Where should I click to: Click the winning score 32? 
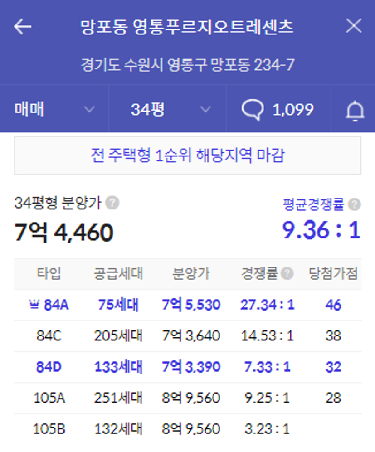[x=333, y=367]
